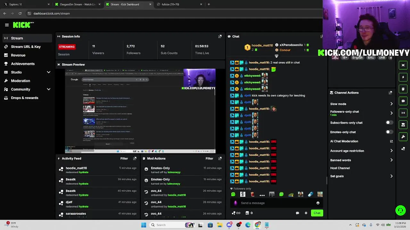Expand Set goals options
The width and height of the screenshot is (410, 230).
391,176
